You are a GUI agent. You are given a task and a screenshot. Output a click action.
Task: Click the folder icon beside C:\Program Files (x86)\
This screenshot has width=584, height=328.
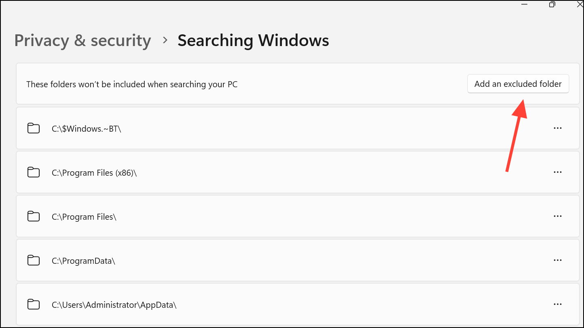pos(34,172)
